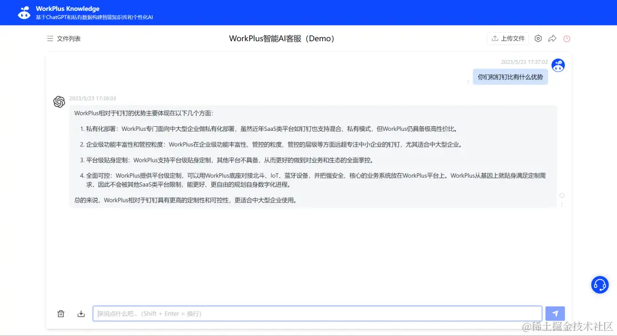
Task: Click the WorkPlus Knowledge eye logo
Action: coord(23,12)
